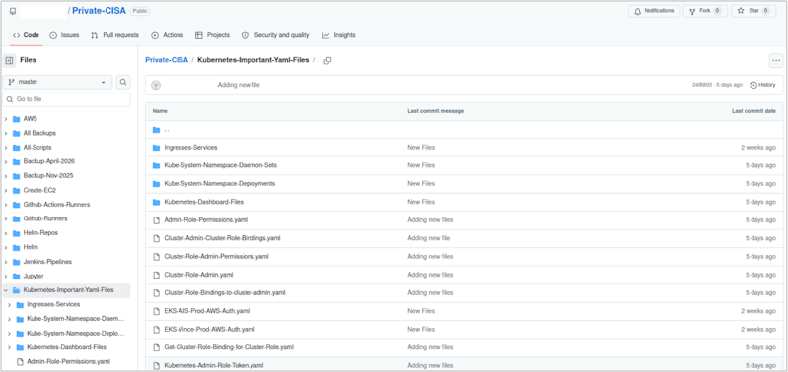The image size is (788, 372).
Task: Open Kube-System-Namespace-Daemon-Sets folder in list
Action: (x=221, y=165)
